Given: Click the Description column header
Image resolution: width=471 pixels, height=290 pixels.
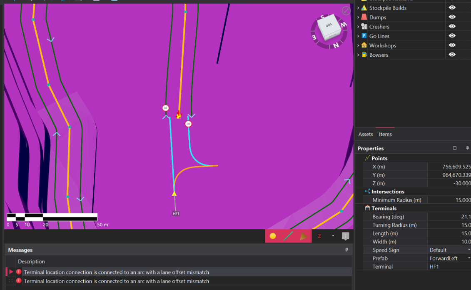Looking at the screenshot, I should pyautogui.click(x=31, y=261).
